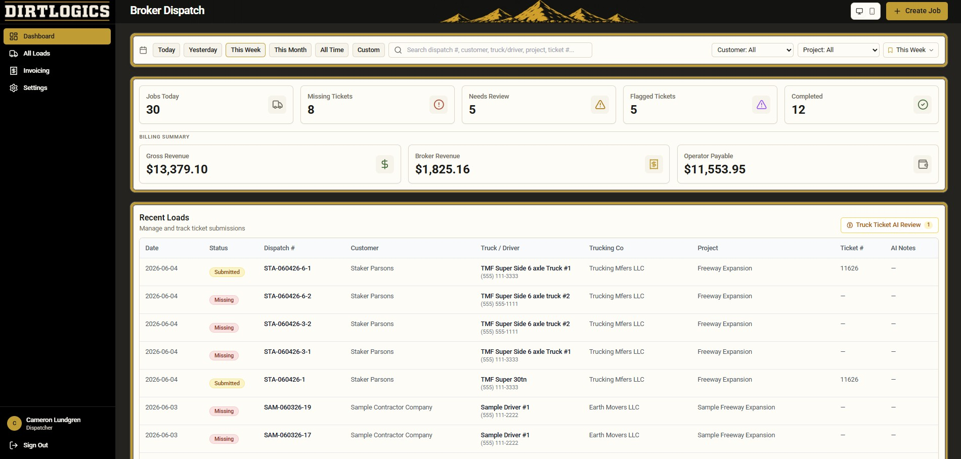Select the All Time date filter
The image size is (961, 459).
pos(332,50)
